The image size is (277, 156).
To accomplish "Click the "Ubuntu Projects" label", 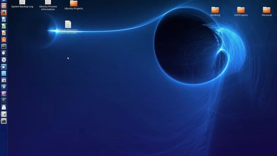I will [x=74, y=8].
